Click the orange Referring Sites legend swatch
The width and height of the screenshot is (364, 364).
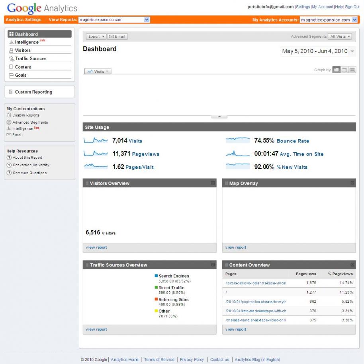point(156,299)
